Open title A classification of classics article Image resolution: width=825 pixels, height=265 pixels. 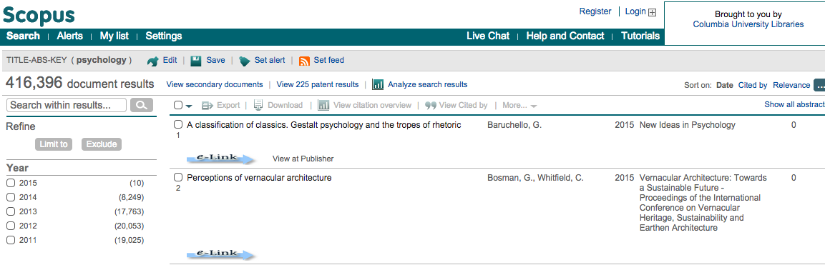point(324,125)
